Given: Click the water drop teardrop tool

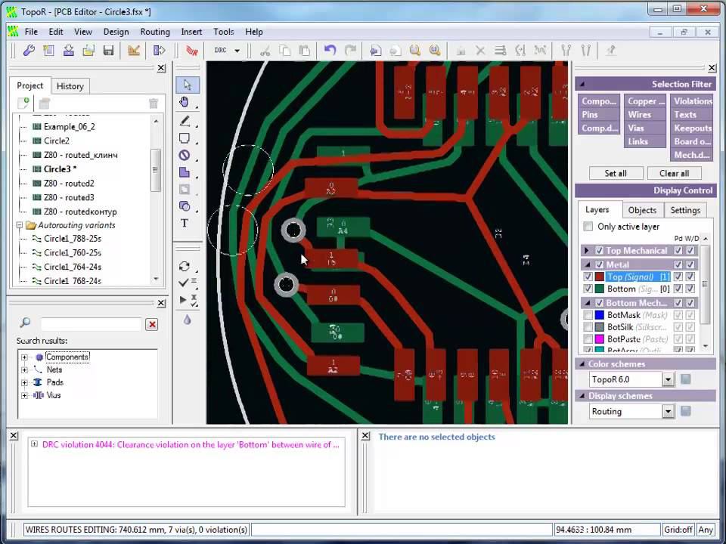Looking at the screenshot, I should coord(187,320).
